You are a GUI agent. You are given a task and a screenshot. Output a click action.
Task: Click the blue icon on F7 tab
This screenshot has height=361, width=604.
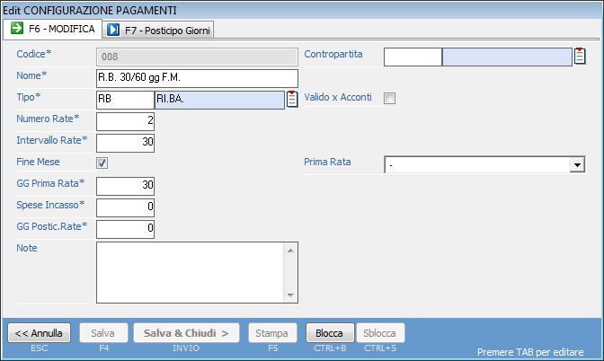[x=113, y=29]
